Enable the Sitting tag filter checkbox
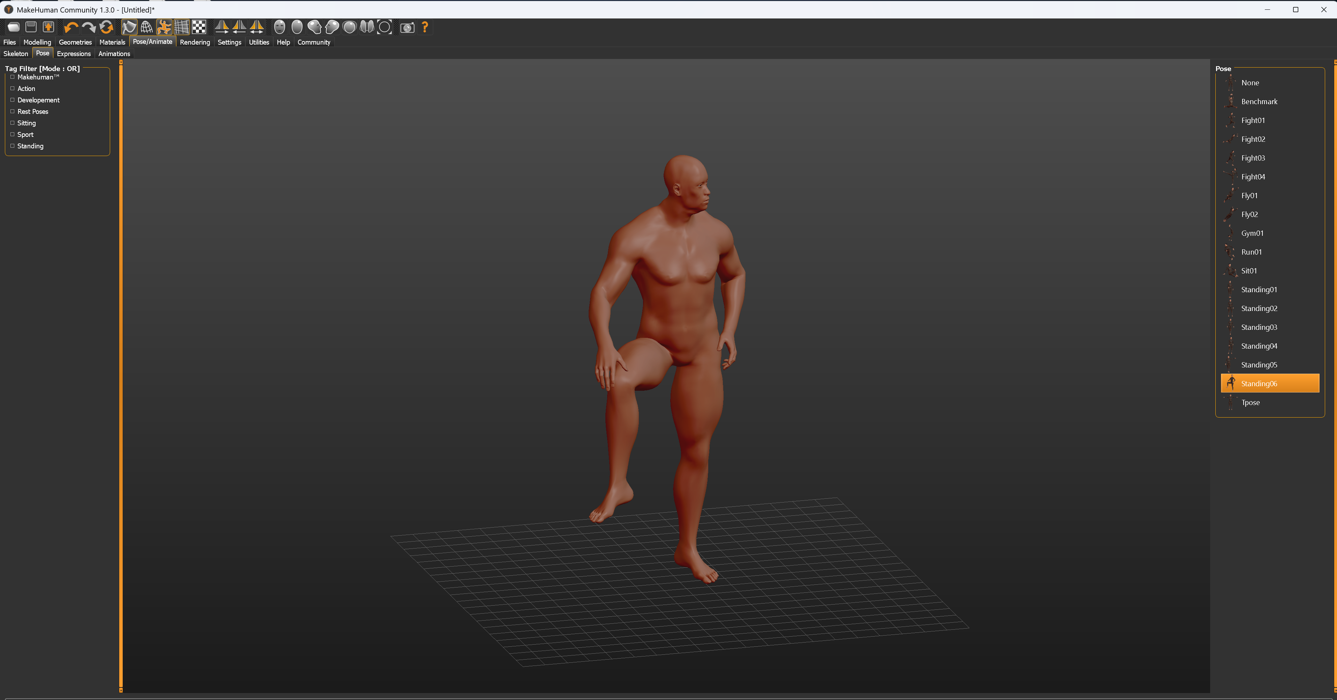Image resolution: width=1337 pixels, height=700 pixels. pyautogui.click(x=13, y=123)
